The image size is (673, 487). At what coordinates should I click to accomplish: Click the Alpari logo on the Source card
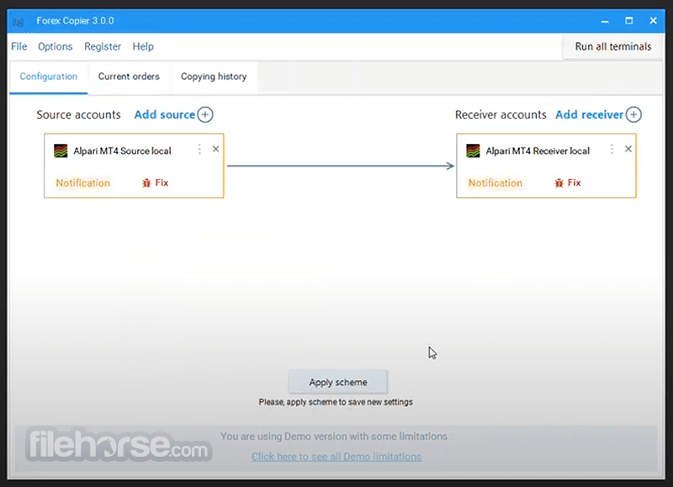pyautogui.click(x=61, y=151)
